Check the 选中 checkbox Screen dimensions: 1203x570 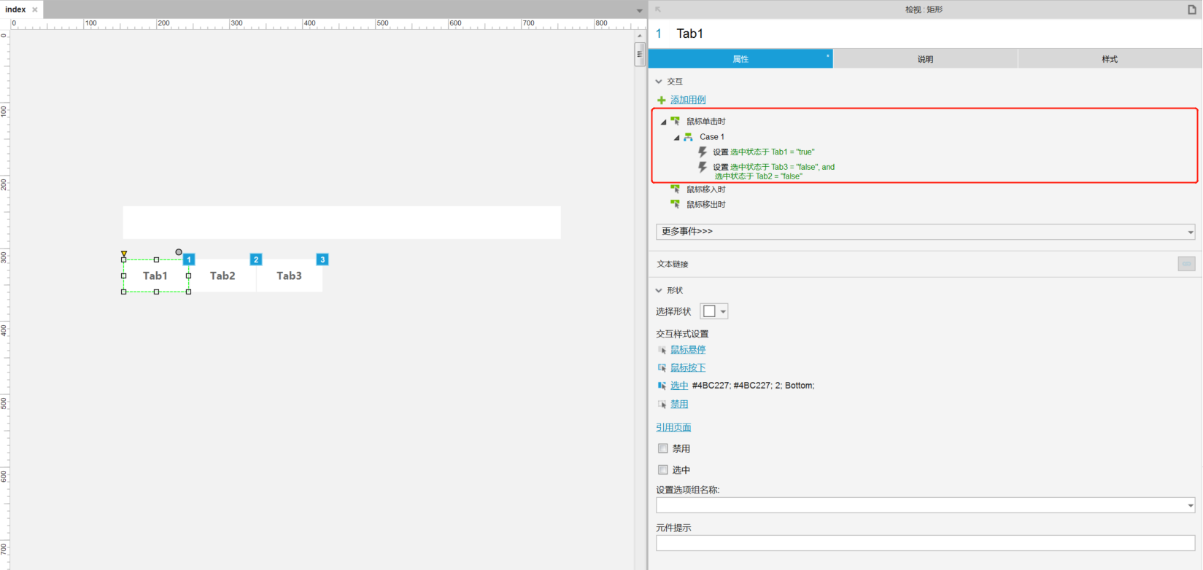663,469
